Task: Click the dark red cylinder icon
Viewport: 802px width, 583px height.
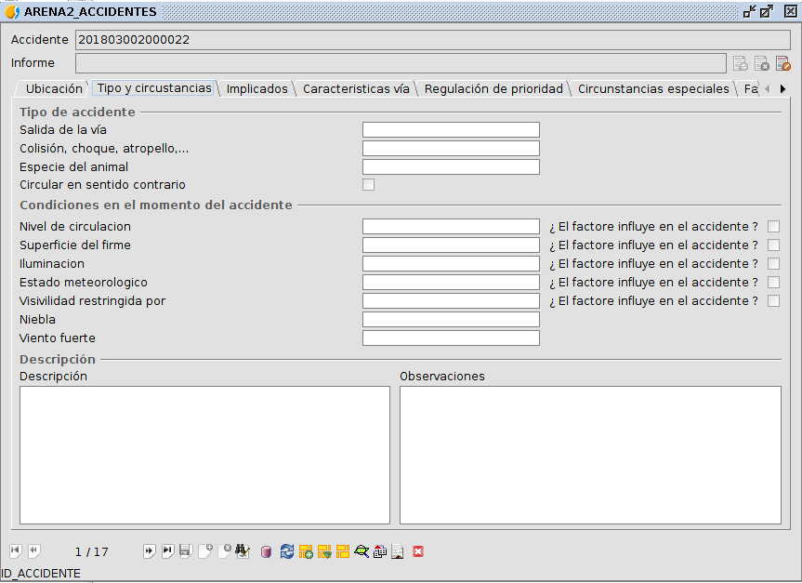Action: coord(267,551)
